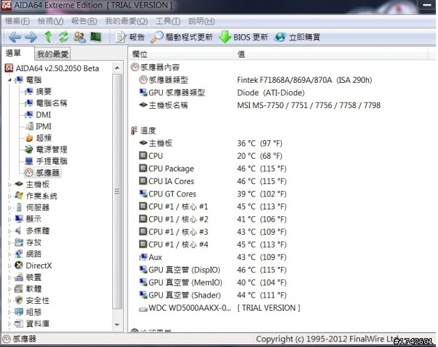Select the 感應器類型 row
438x347 pixels.
click(255, 80)
